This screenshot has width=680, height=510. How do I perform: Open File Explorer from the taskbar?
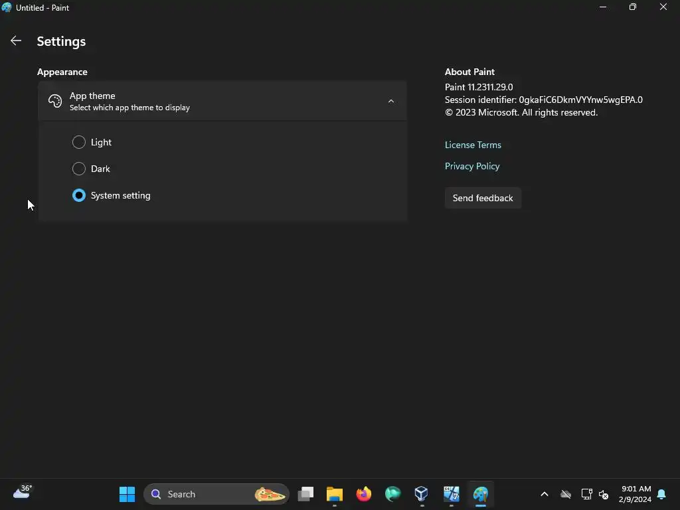(335, 494)
